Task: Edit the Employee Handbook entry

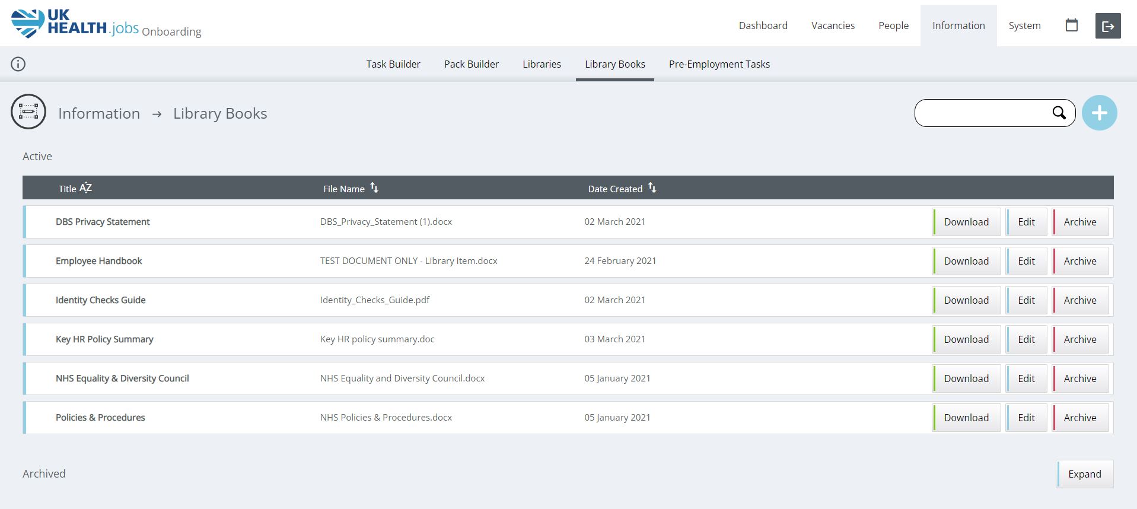Action: [x=1026, y=261]
